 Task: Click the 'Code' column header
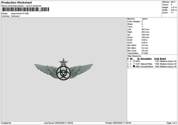pos(157,59)
